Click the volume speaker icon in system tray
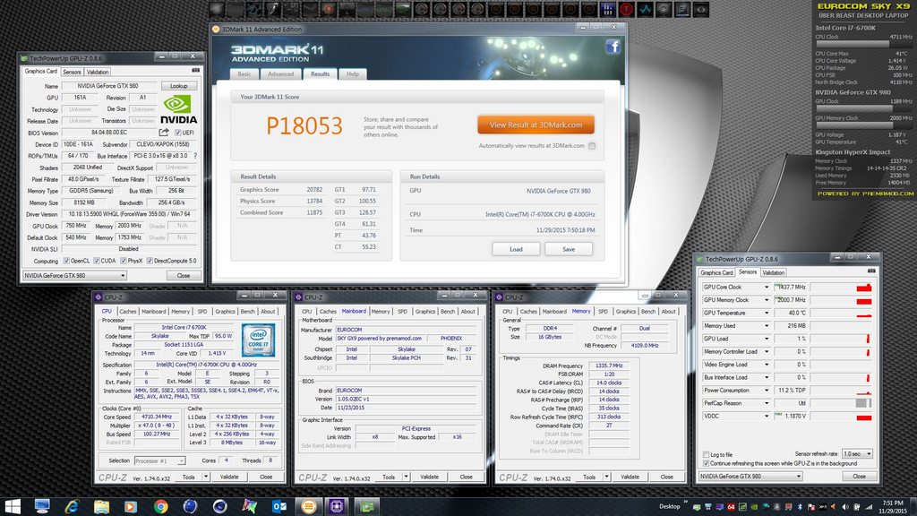 click(844, 507)
